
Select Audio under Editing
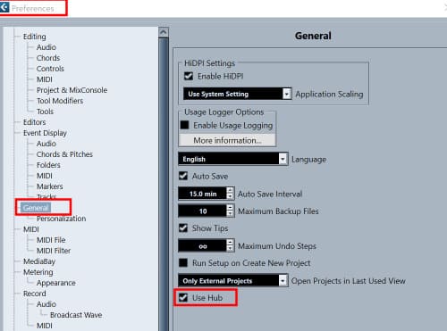[46, 47]
